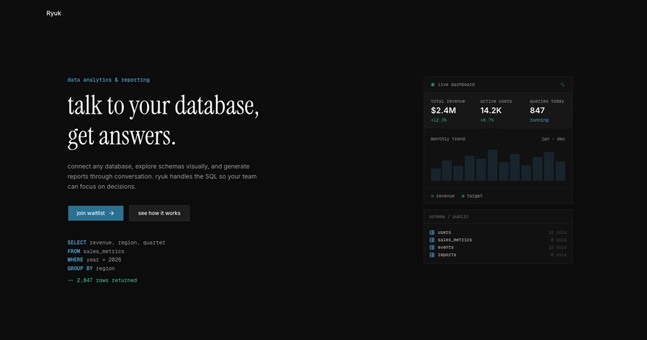Select the sales_metrics table name
Screen dimensions: 647x340
coord(455,240)
